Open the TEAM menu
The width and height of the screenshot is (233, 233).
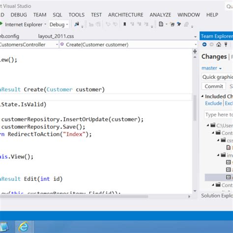click(40, 15)
